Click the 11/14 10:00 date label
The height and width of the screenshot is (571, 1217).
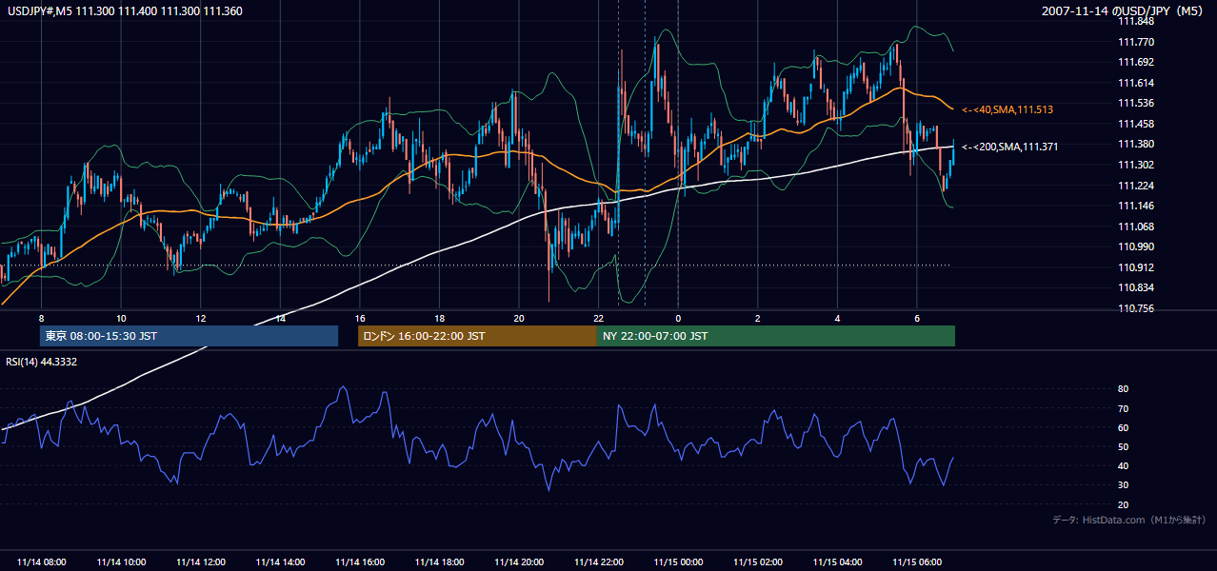tap(121, 562)
